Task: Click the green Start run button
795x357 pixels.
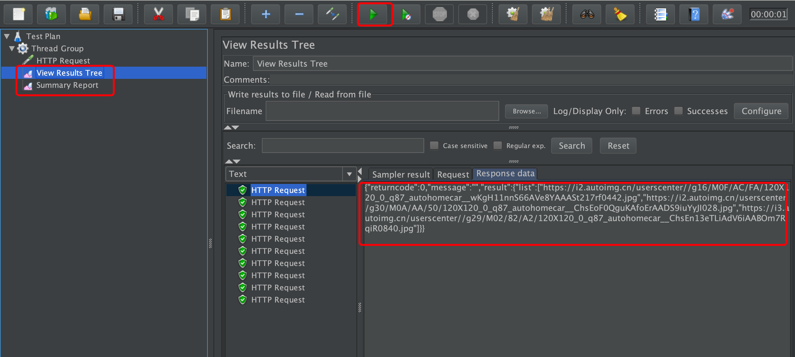Action: 374,14
